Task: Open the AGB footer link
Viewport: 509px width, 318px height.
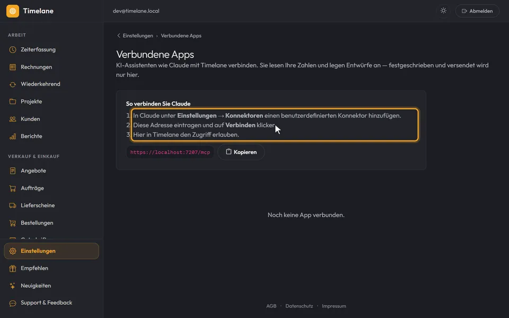Action: coord(271,306)
